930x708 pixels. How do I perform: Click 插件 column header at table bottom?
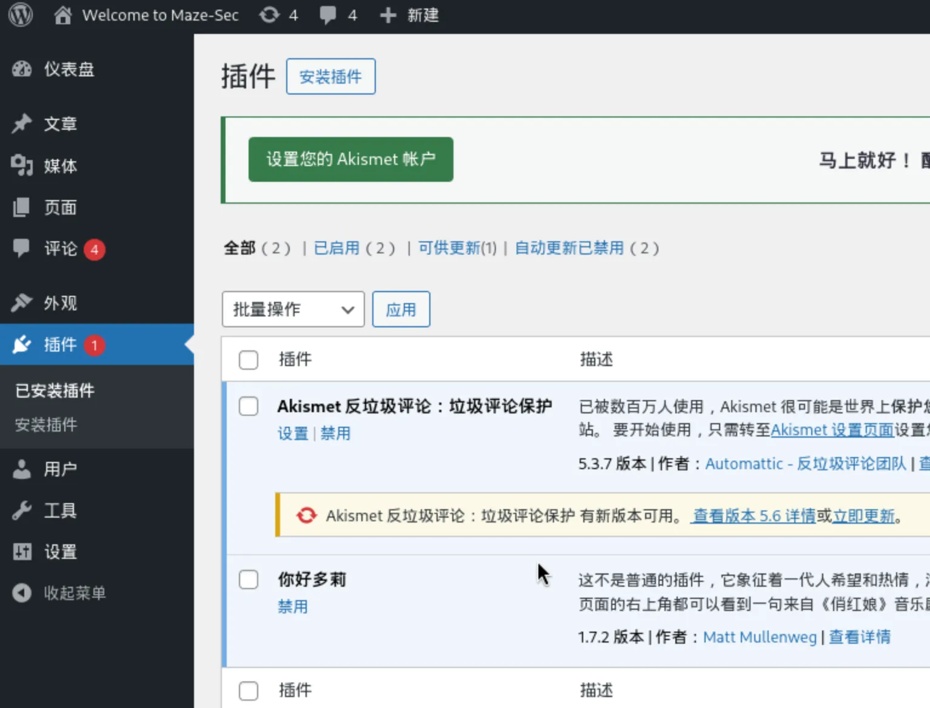(295, 690)
